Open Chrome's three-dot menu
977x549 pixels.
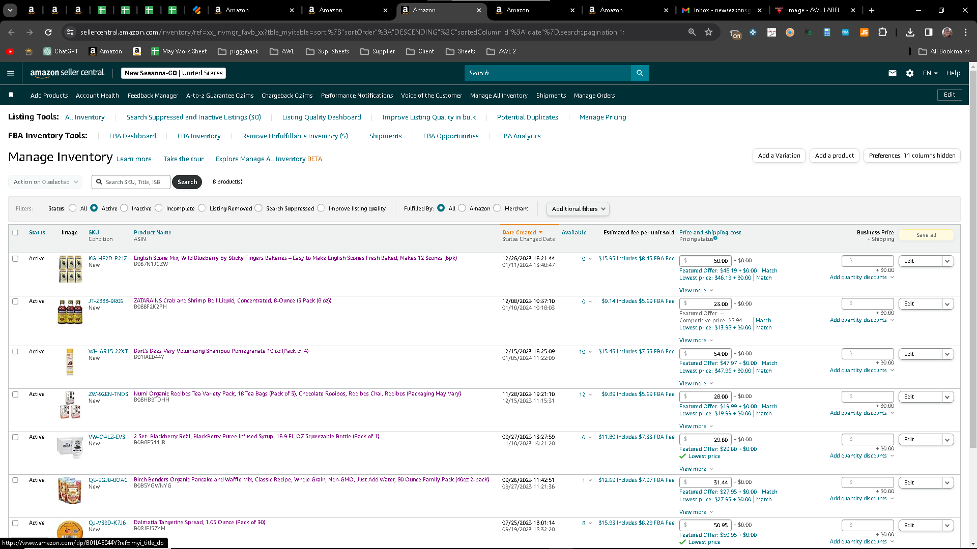(966, 32)
